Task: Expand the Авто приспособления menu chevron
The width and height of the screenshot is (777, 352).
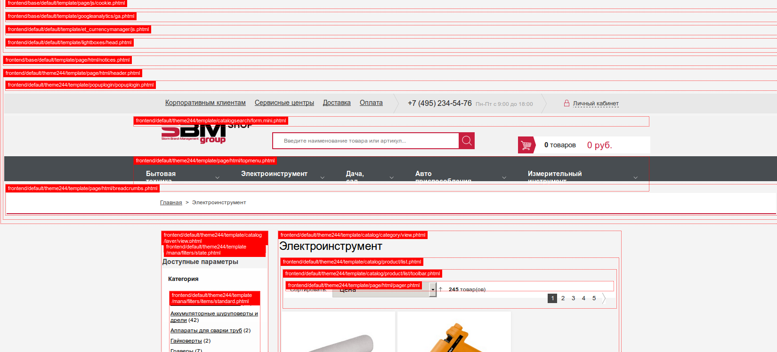Action: [x=504, y=177]
